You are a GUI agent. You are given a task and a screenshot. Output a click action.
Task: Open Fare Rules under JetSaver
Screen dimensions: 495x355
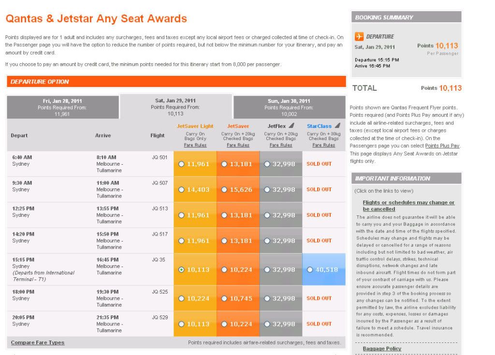[x=238, y=145]
